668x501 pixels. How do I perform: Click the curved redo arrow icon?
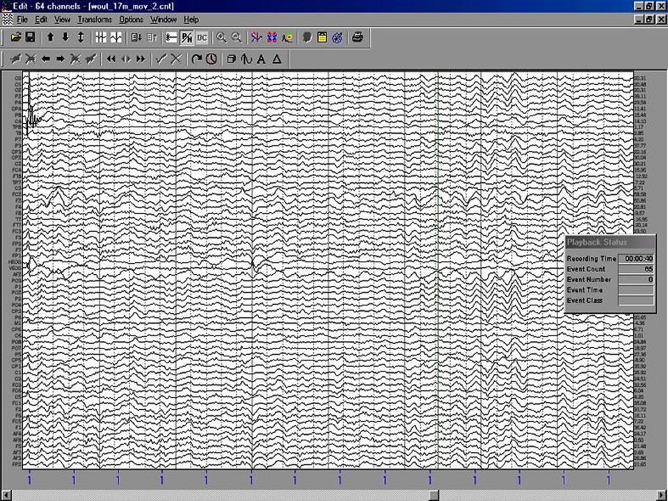tap(196, 58)
